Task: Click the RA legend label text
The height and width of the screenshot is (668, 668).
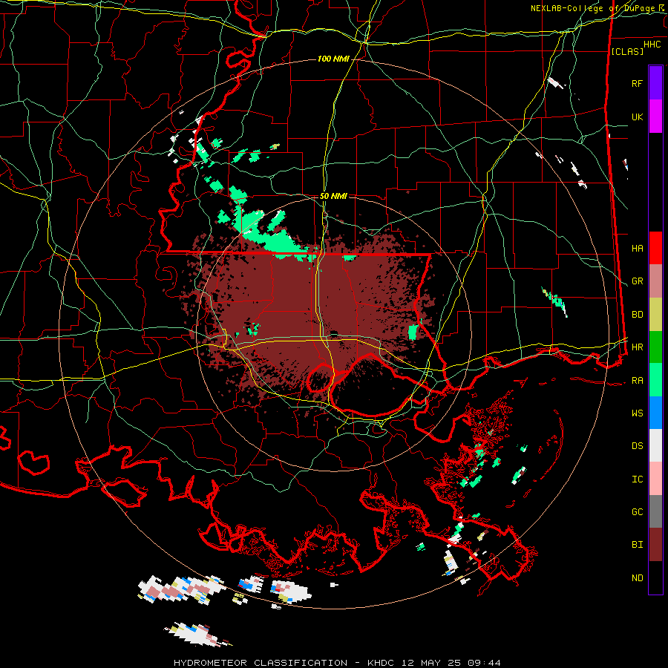Action: pyautogui.click(x=637, y=381)
